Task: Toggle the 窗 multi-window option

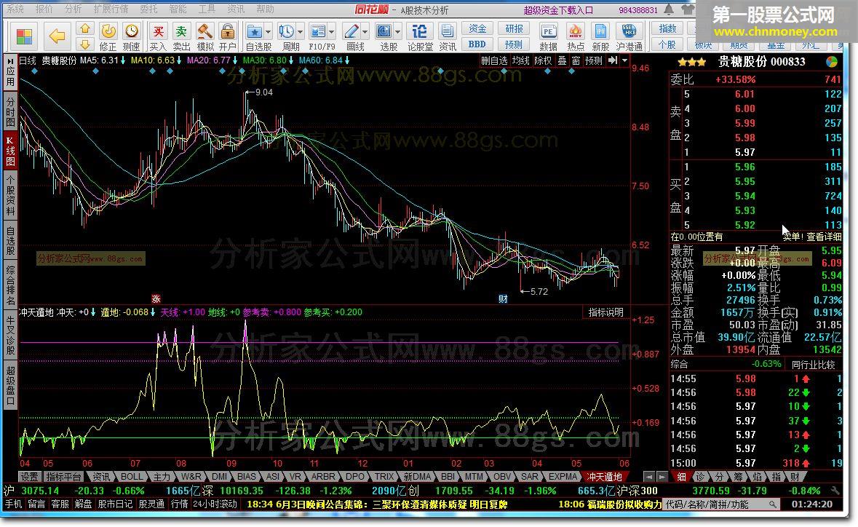Action: [x=576, y=60]
